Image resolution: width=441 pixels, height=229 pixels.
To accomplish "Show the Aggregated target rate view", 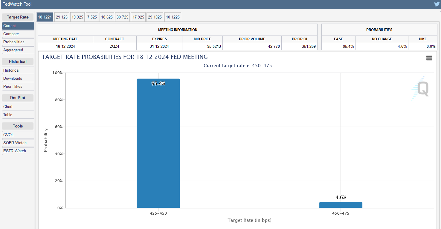I will [18, 50].
